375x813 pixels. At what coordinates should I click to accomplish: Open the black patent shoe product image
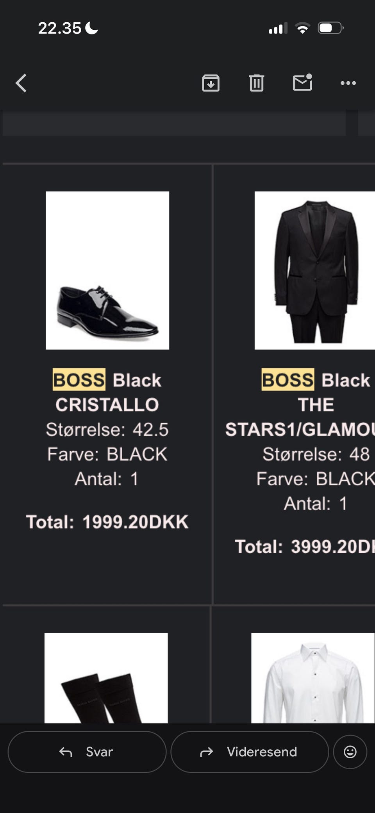(107, 270)
